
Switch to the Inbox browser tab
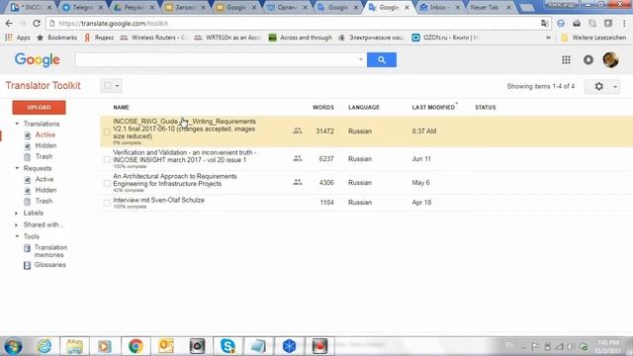438,7
